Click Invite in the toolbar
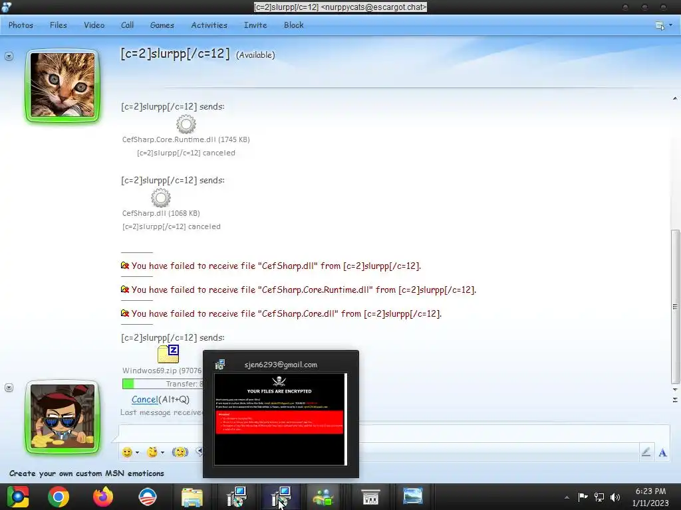 tap(255, 25)
